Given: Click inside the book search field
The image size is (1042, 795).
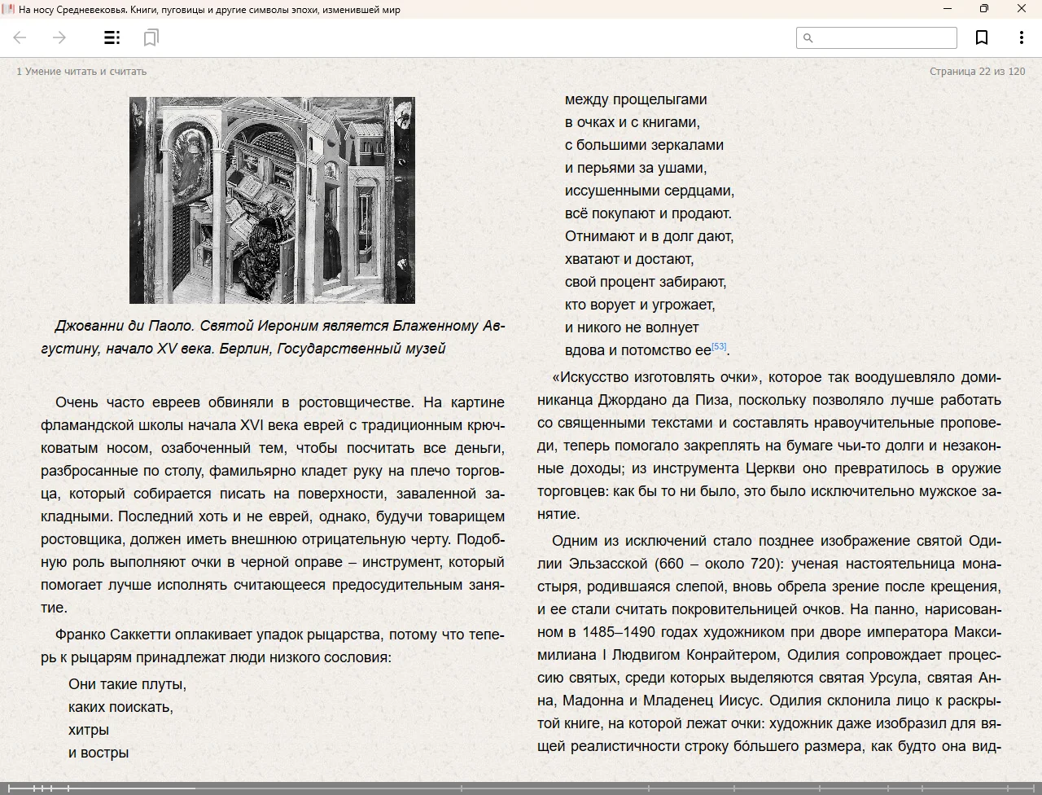Looking at the screenshot, I should [885, 37].
